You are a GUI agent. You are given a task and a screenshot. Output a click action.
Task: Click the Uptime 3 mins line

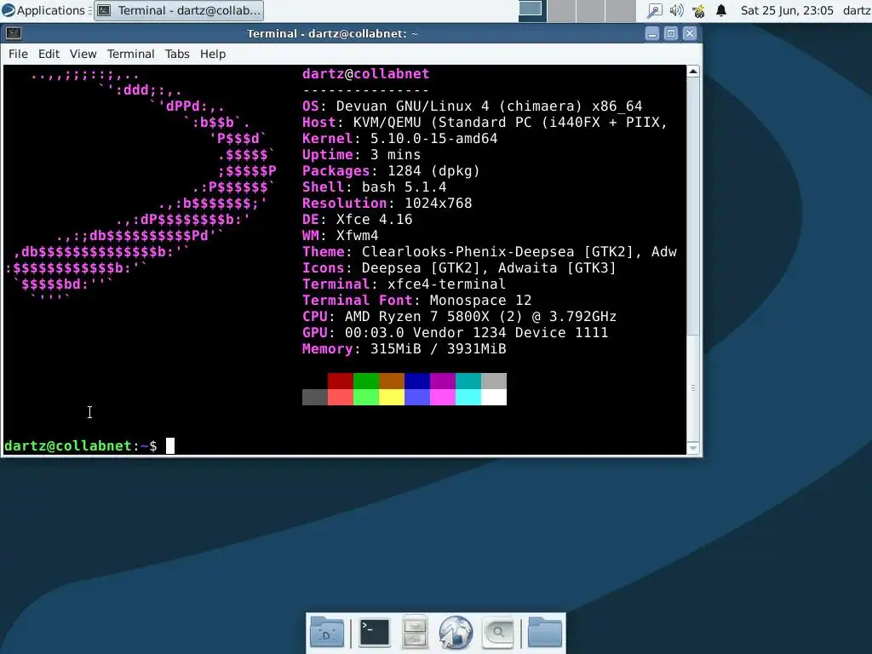361,154
